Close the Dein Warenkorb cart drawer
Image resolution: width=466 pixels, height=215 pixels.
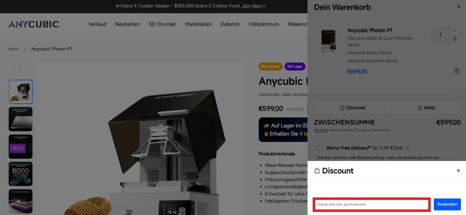click(458, 6)
